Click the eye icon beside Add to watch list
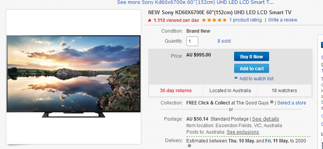Viewport: 323px width, 149px height. point(236,78)
